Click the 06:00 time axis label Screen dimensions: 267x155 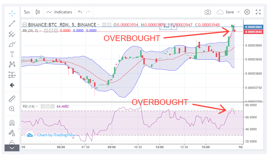pos(61,147)
